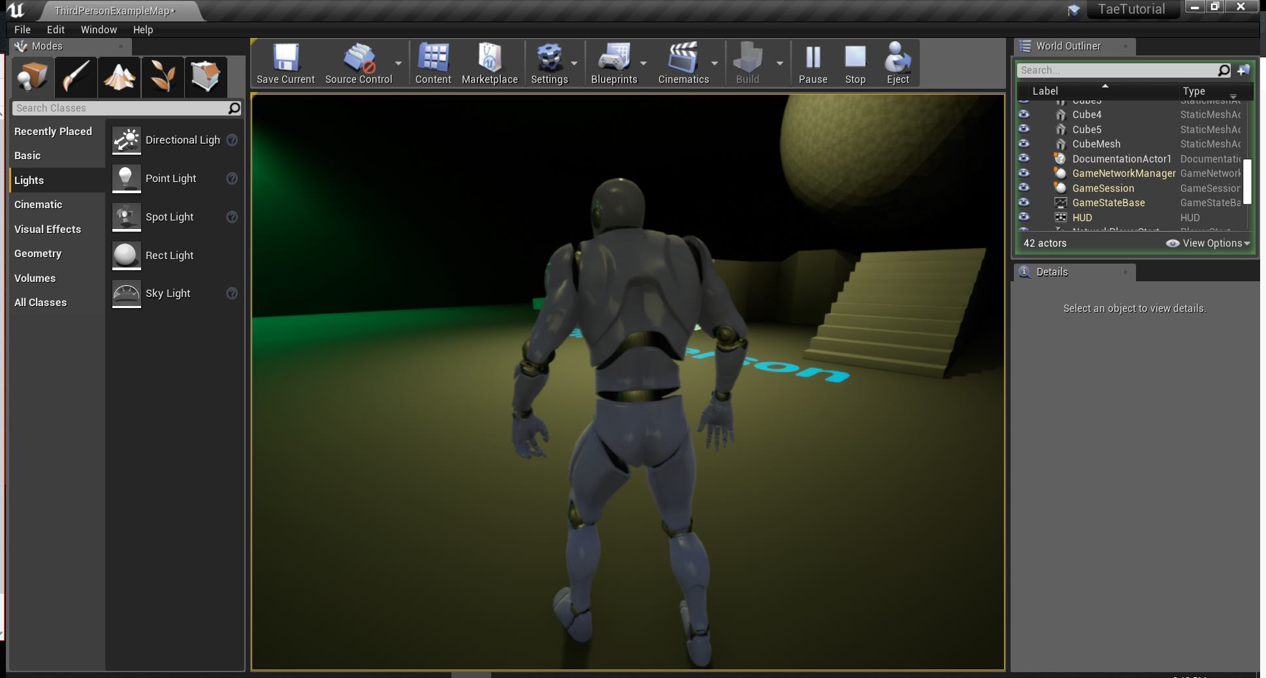Click the Cinematics toolbar button
Screen dimensions: 1266x678
tap(683, 63)
